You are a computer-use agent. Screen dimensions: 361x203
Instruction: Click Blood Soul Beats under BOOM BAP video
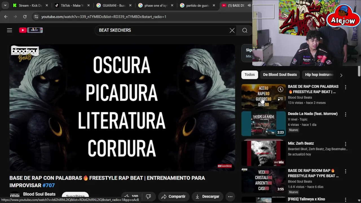point(300,181)
